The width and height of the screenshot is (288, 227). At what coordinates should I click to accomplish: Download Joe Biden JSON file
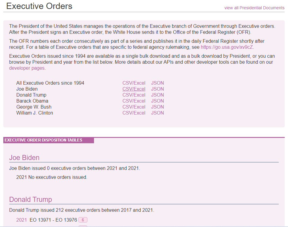click(x=157, y=89)
